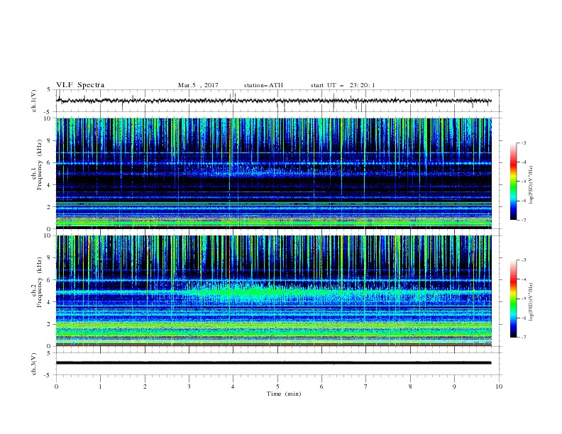The image size is (562, 434).
Task: Click the "-3" tick on ch.1 colorbar
Action: pyautogui.click(x=523, y=143)
